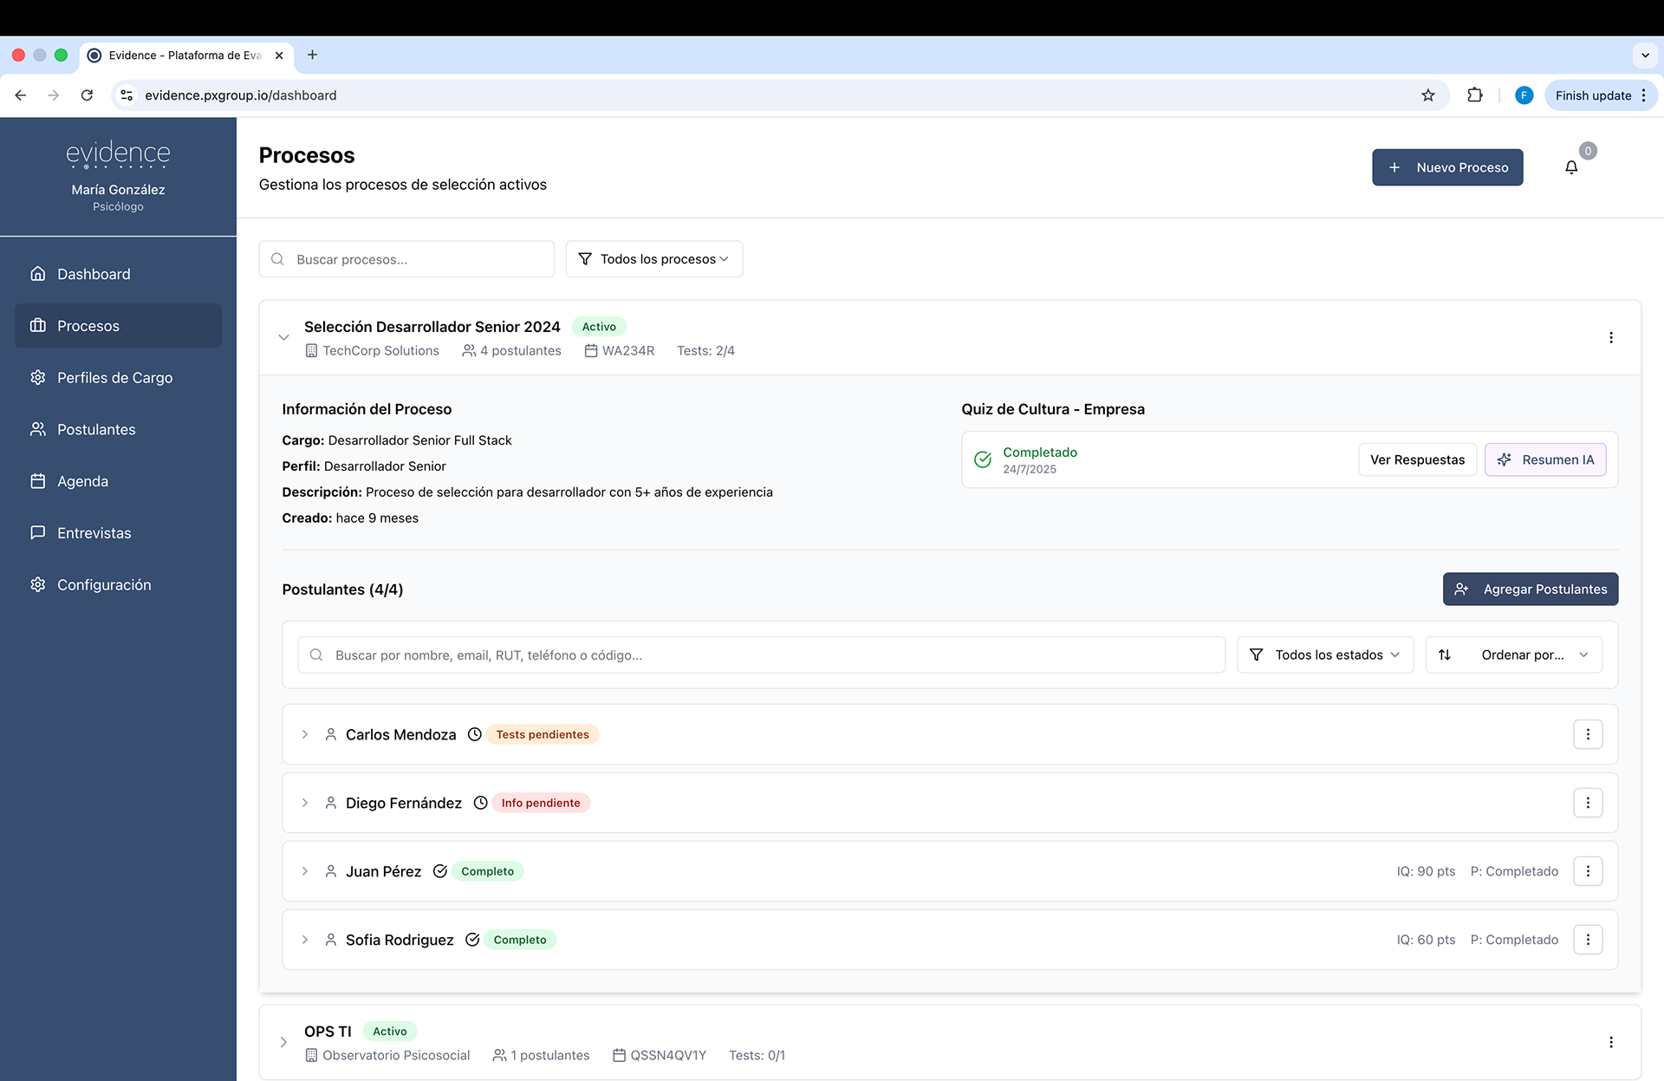Go to Perfiles de Cargo in sidebar
This screenshot has height=1081, width=1664.
pyautogui.click(x=114, y=378)
